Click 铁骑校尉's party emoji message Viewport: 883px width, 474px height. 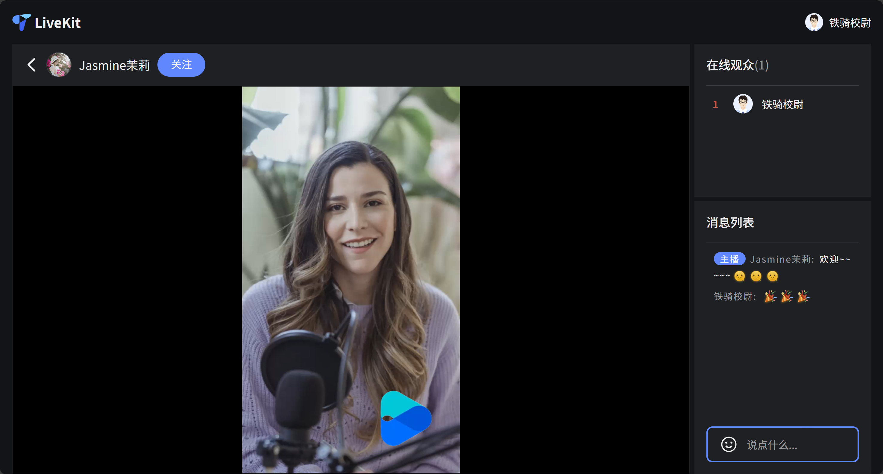[x=787, y=296]
